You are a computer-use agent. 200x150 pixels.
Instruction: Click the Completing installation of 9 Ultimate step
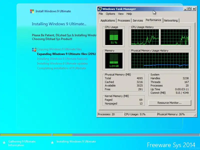(61, 68)
